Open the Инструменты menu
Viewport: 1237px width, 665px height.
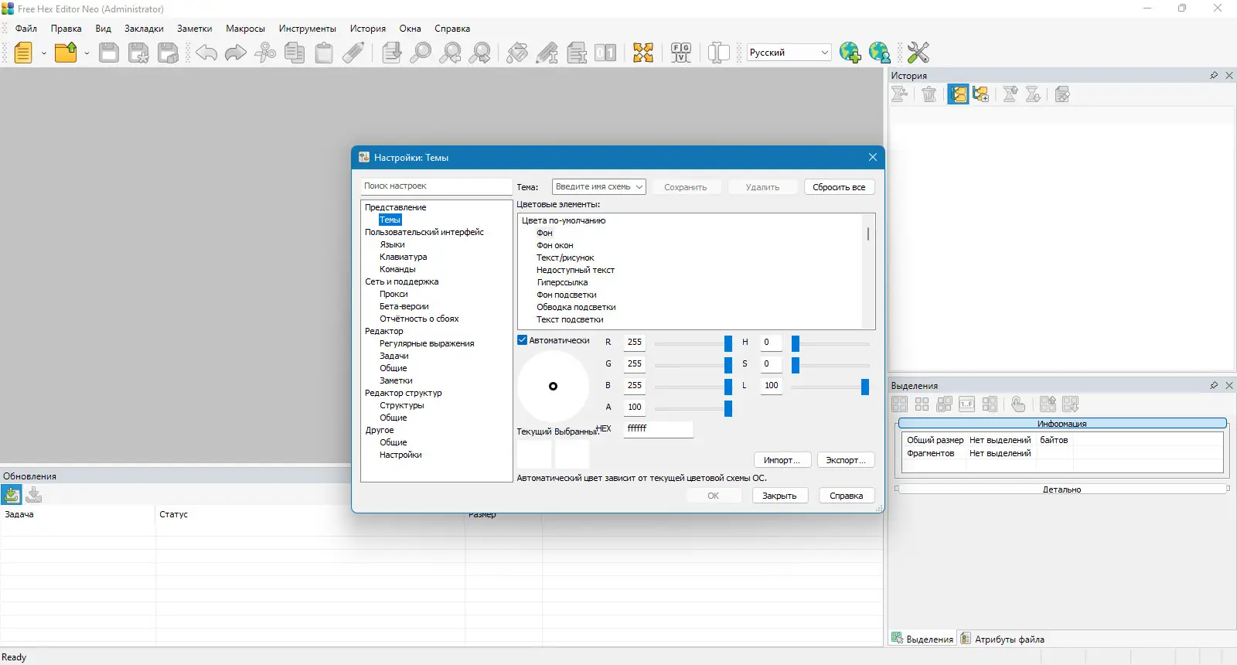click(307, 29)
